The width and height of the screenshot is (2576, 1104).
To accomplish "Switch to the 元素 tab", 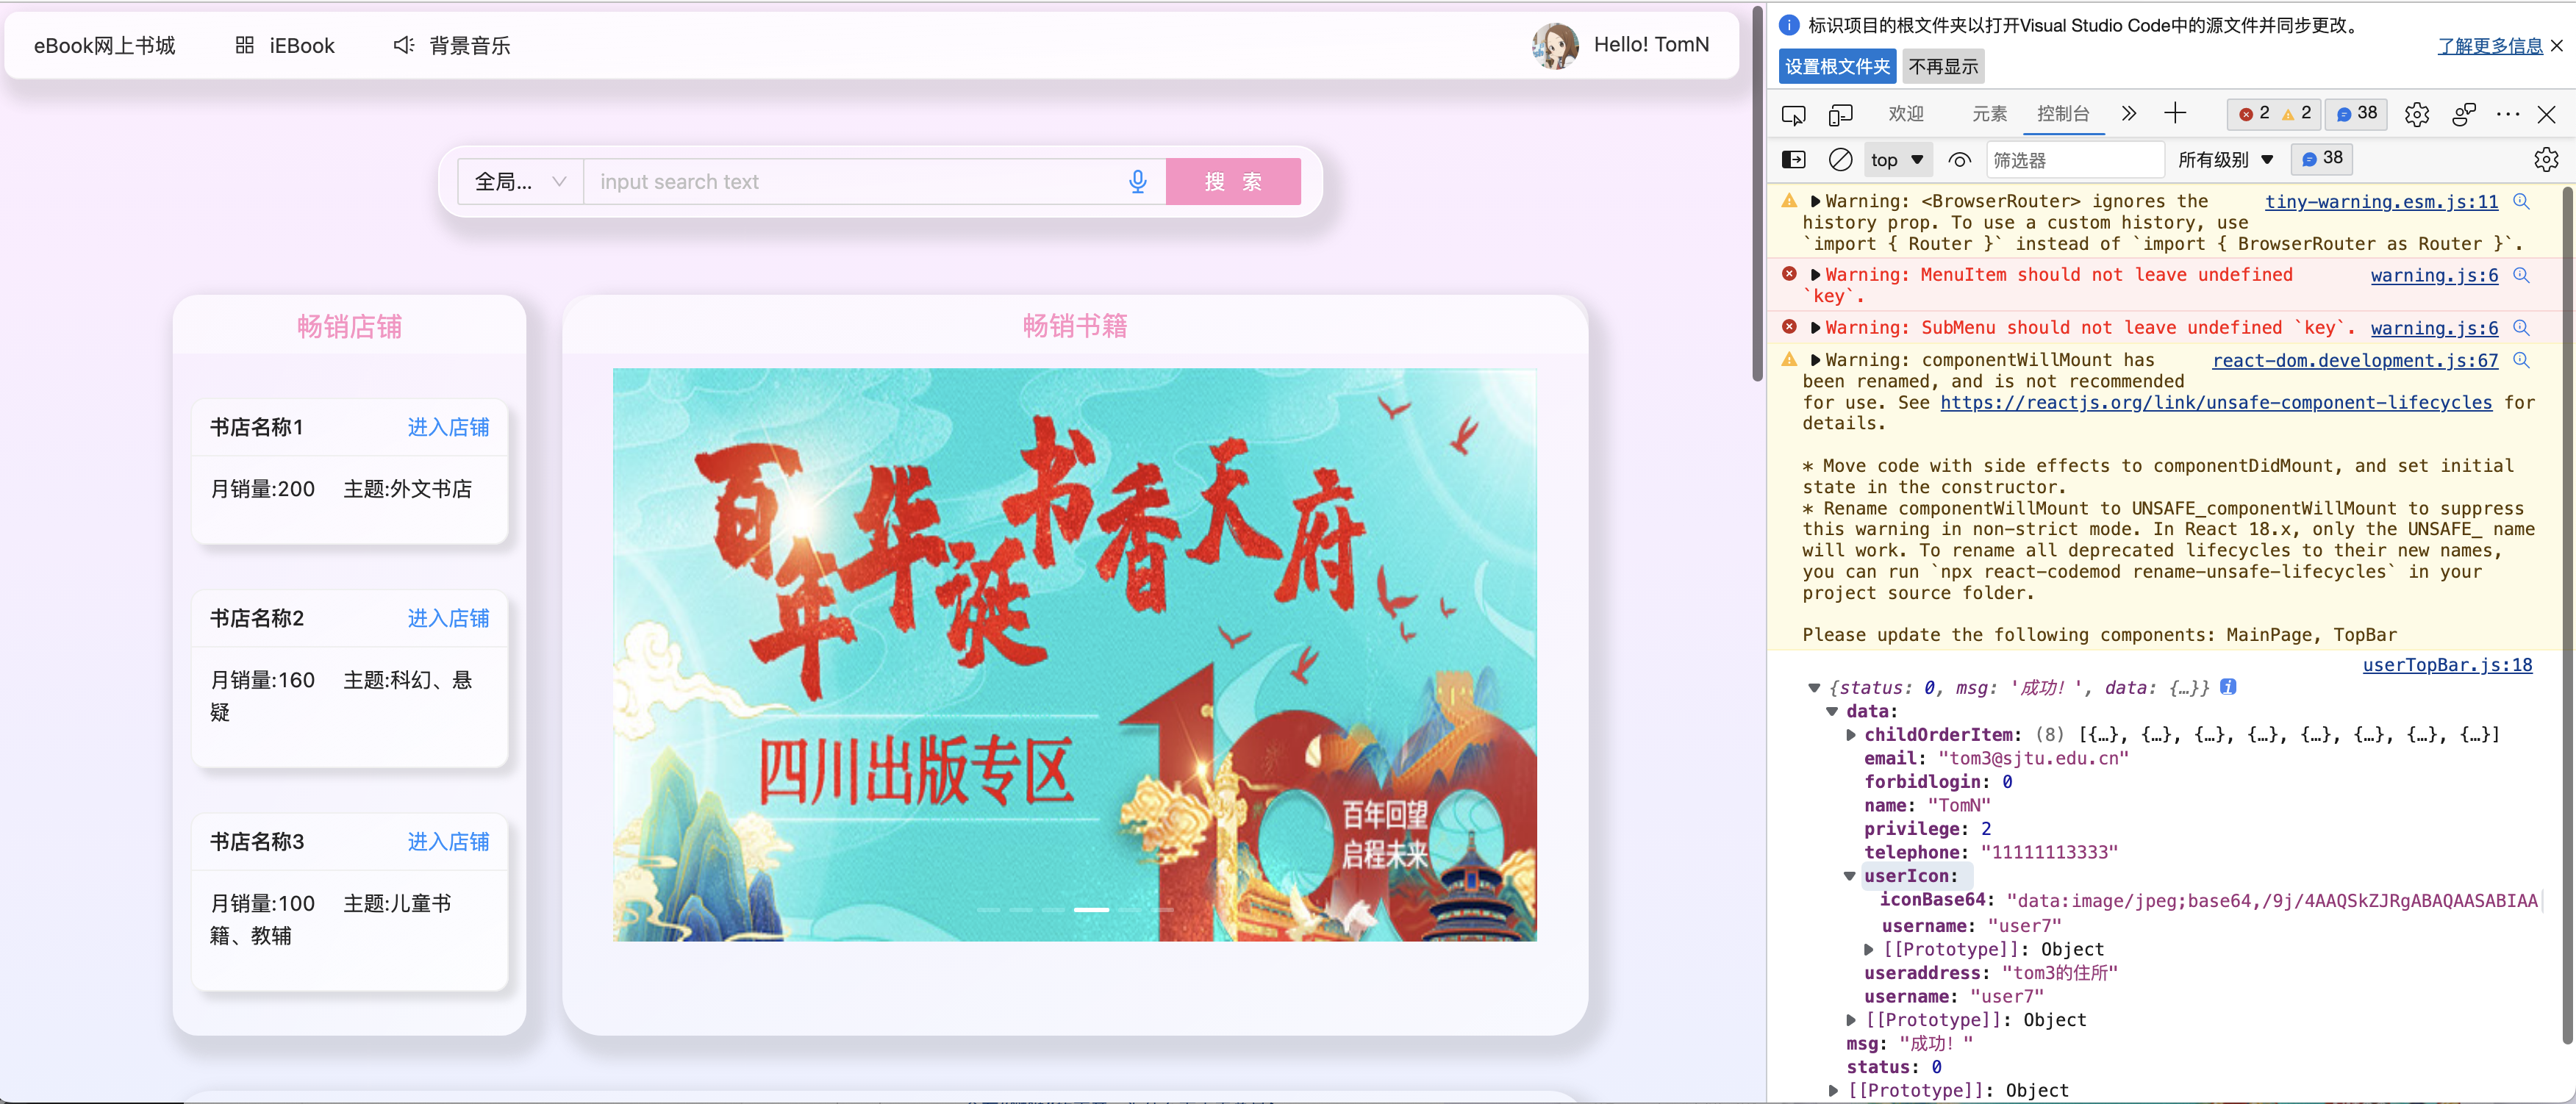I will pos(1989,114).
